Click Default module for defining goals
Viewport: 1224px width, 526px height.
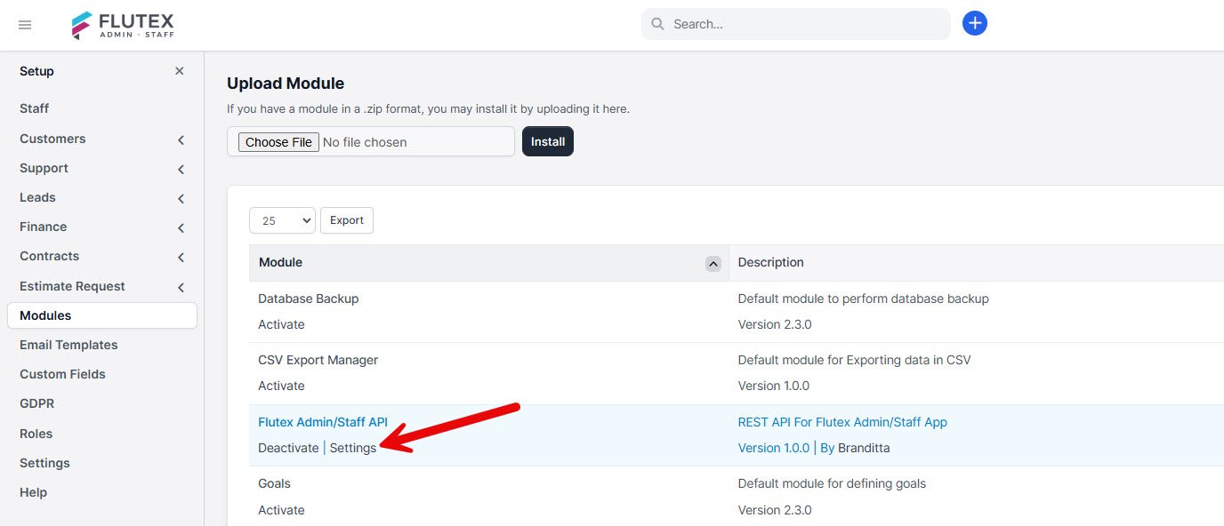coord(832,483)
